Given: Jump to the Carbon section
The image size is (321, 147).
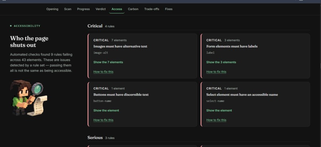Looking at the screenshot, I should 133,9.
